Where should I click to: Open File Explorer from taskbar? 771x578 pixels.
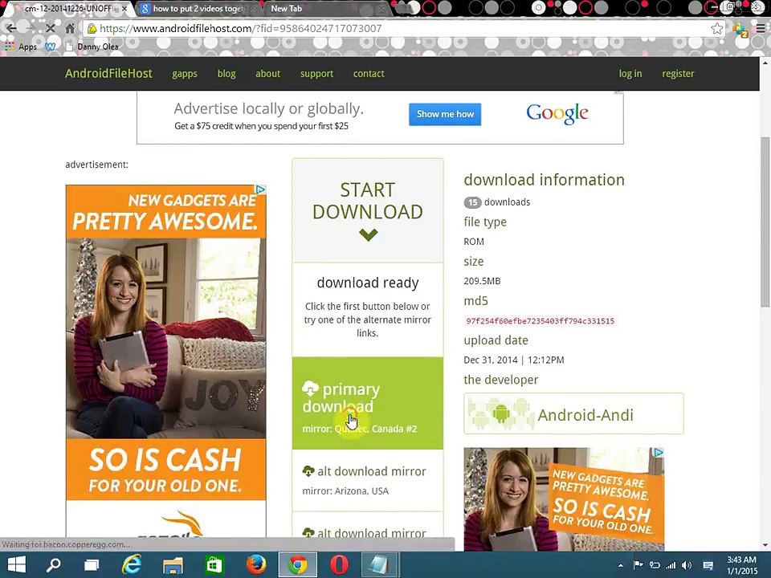point(173,565)
